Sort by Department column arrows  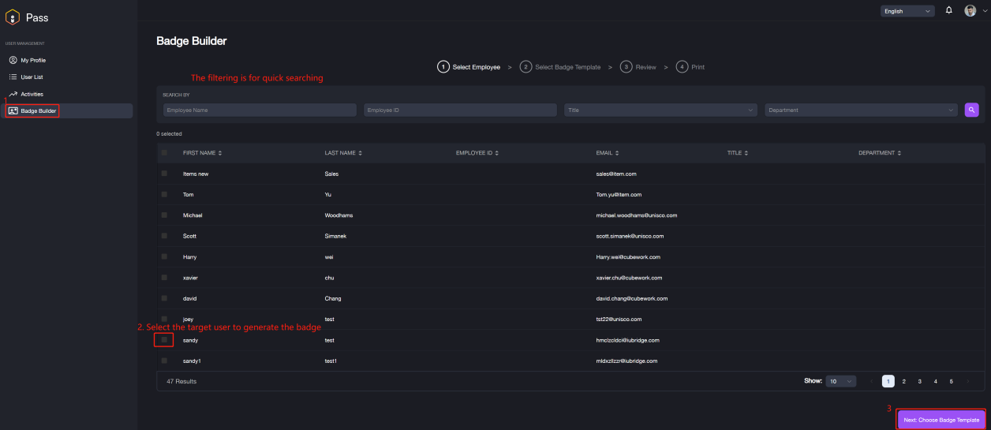pyautogui.click(x=899, y=153)
